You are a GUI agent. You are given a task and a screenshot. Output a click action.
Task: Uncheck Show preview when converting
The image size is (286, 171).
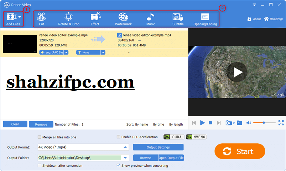[119, 165]
